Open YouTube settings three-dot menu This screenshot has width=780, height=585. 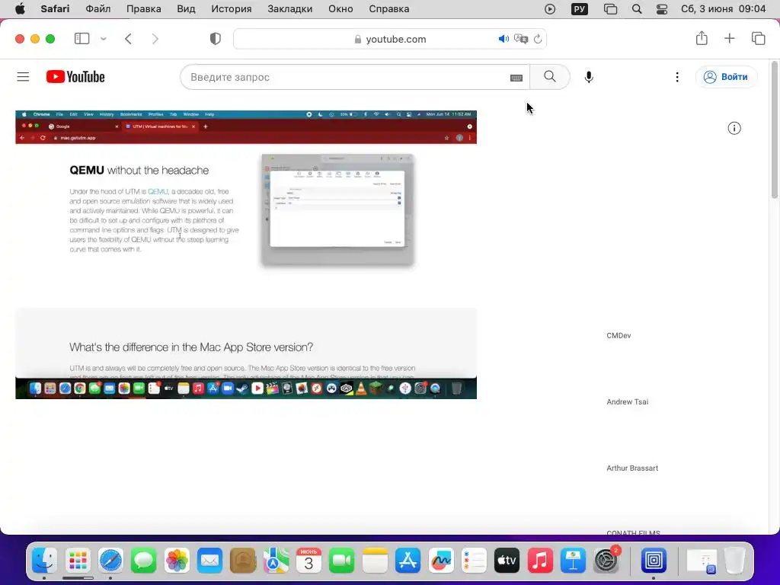677,77
